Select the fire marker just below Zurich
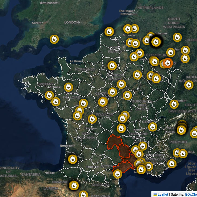Image resolution: width=197 pixels, height=197 pixels. click(174, 104)
